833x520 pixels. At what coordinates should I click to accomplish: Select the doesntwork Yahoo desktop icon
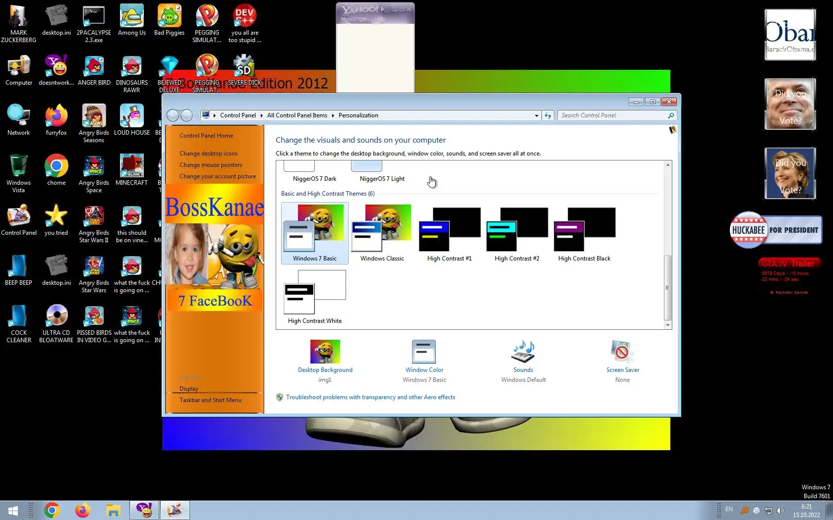(x=56, y=71)
